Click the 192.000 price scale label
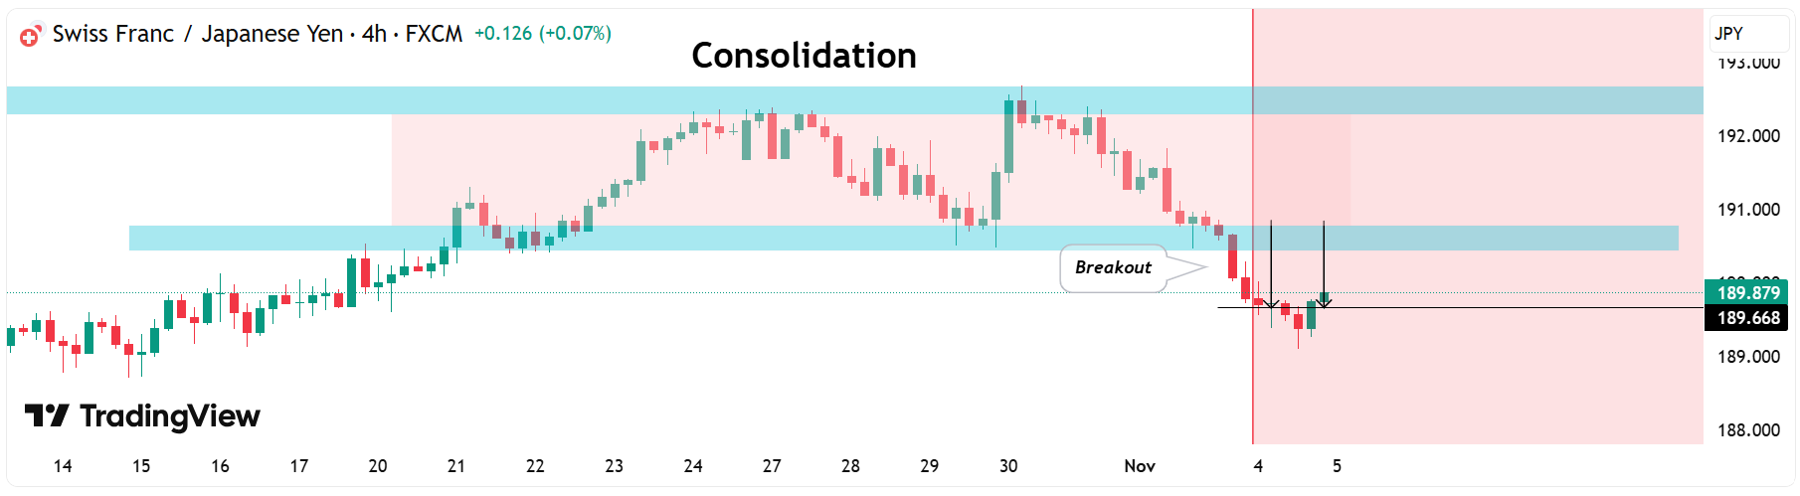This screenshot has height=496, width=1800. (1748, 136)
